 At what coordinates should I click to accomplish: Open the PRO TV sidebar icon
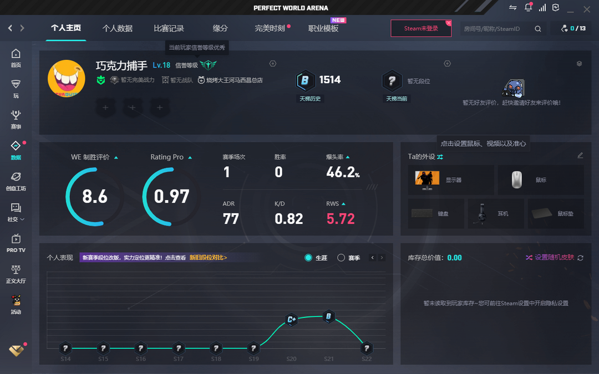tap(16, 243)
